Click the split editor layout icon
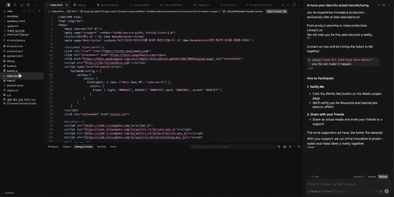The image size is (394, 197). tap(294, 5)
